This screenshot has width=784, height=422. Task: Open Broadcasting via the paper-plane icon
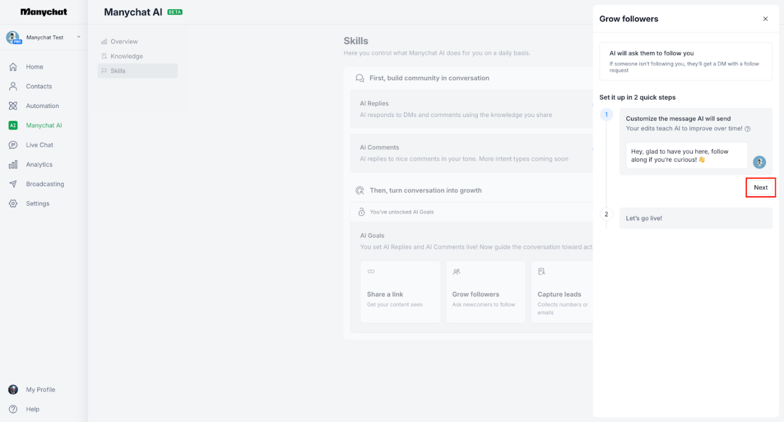coord(13,184)
